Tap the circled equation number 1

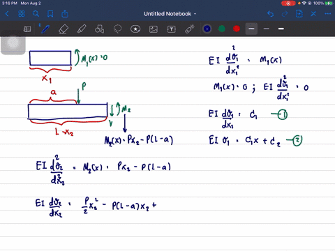tap(283, 114)
